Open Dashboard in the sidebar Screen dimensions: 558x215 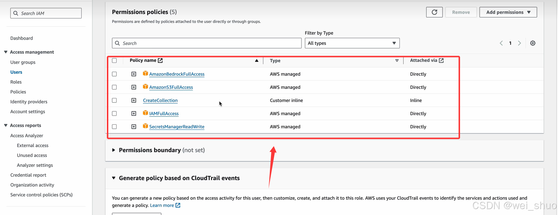(22, 38)
